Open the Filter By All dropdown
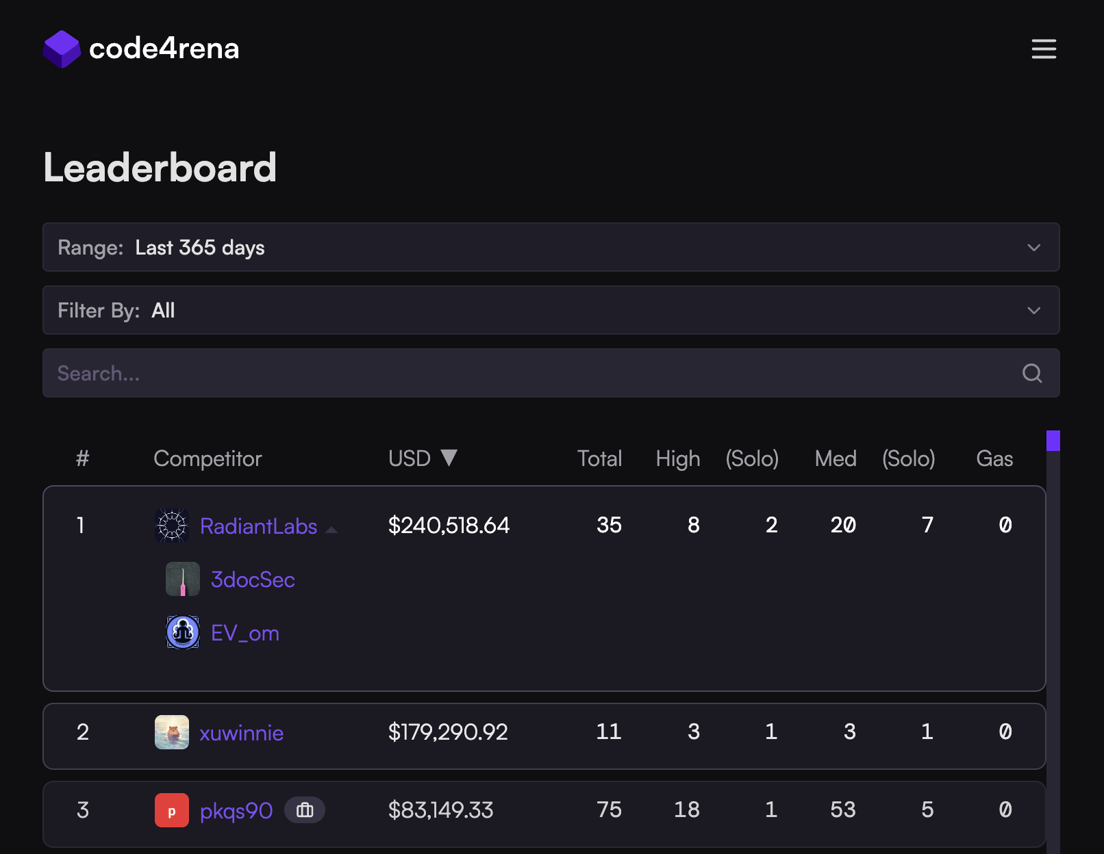 [551, 310]
